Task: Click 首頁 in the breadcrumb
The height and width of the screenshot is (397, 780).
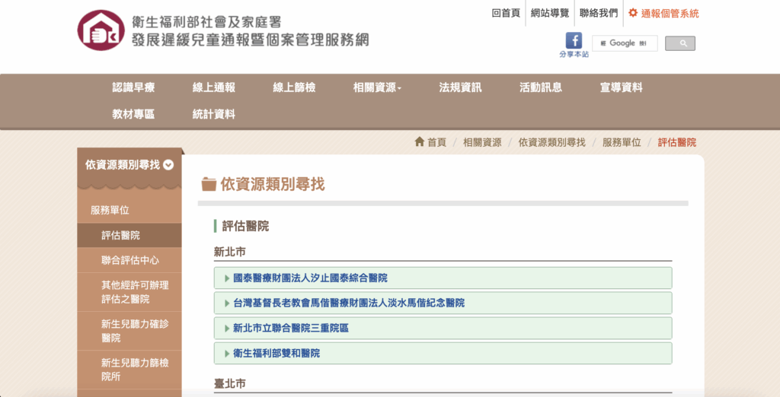Action: tap(436, 143)
